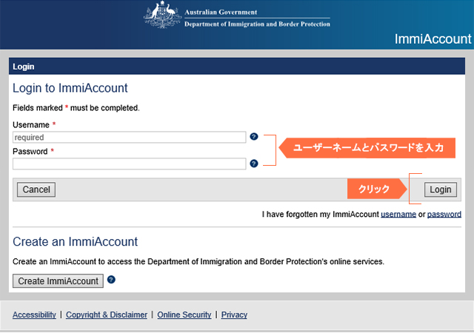Click the ImmiAccount title in header

point(433,39)
